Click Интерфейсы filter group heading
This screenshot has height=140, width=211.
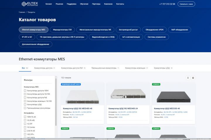(x=29, y=113)
